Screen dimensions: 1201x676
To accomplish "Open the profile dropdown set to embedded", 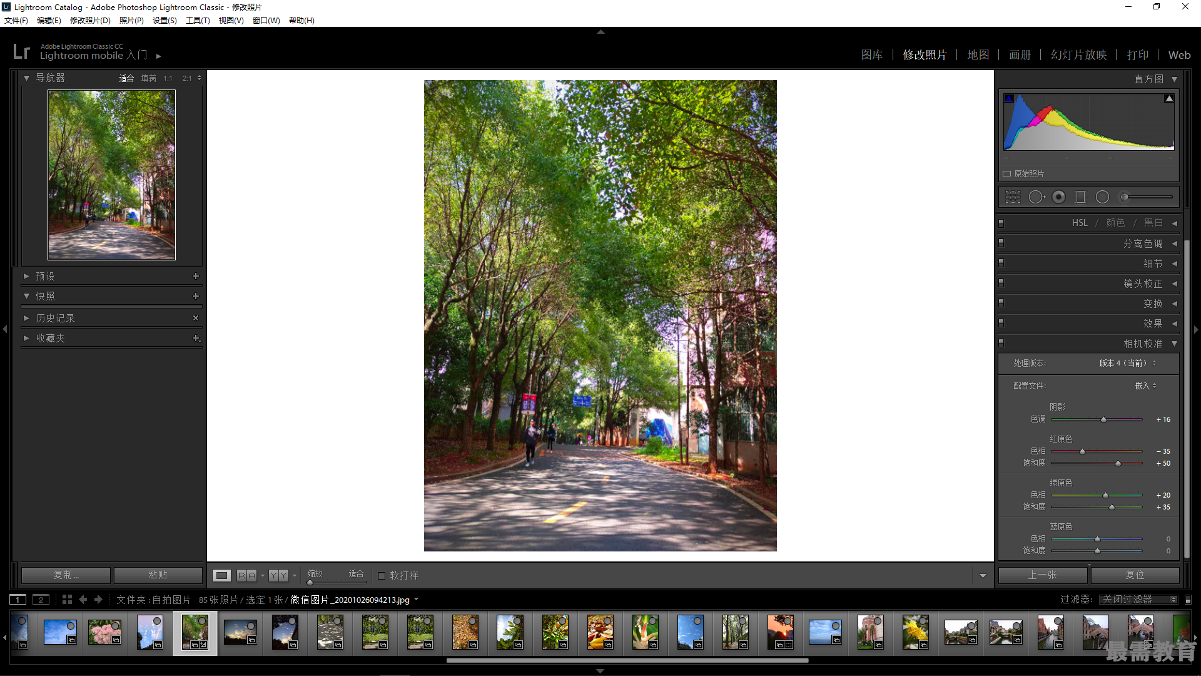I will tap(1145, 386).
